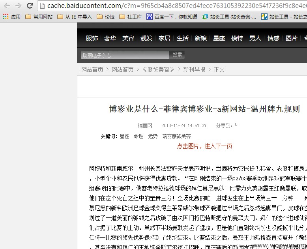Click the 瑞丽电子杂志 search input field

coord(125,55)
